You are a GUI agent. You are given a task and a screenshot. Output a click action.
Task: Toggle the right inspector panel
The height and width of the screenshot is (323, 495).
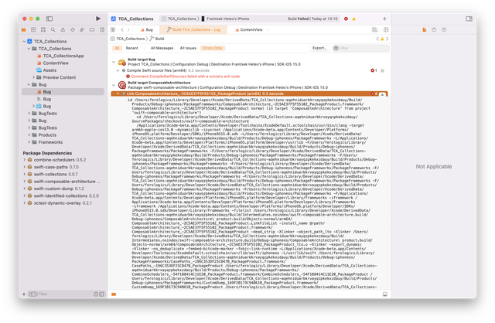(x=469, y=19)
